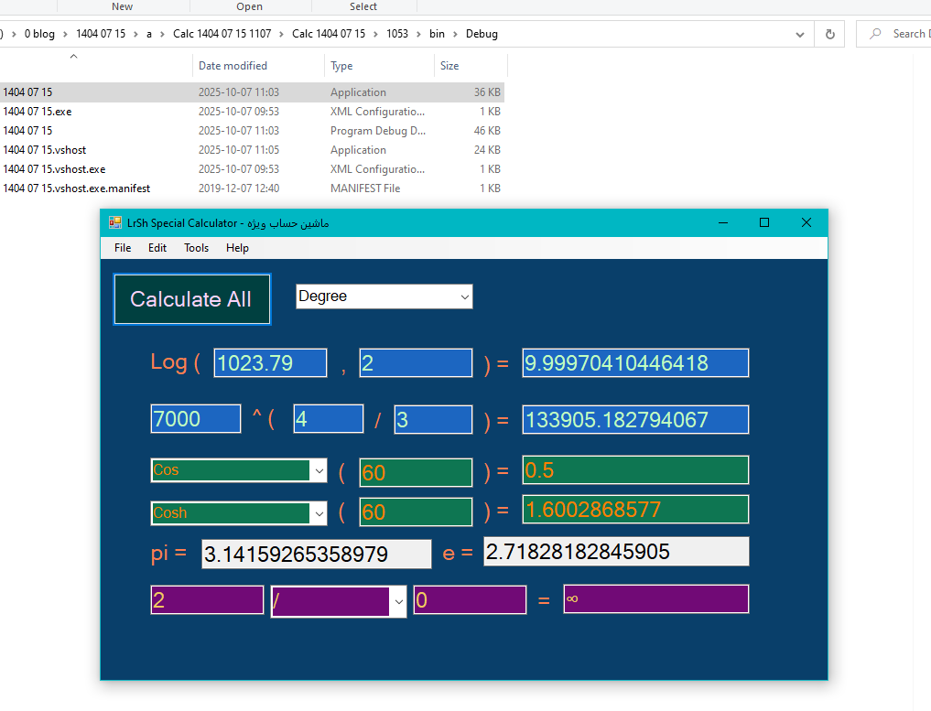The image size is (931, 711).
Task: Sort files by Date modified column
Action: pos(233,66)
